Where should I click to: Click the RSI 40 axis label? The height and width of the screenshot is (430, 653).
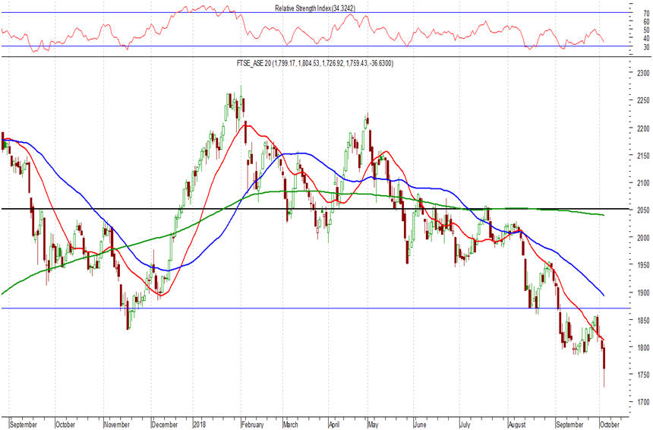point(646,38)
